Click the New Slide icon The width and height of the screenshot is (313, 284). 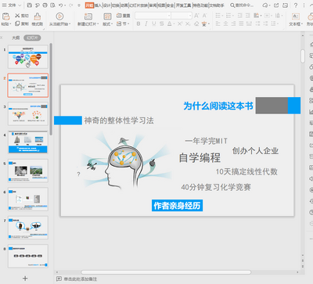(88, 16)
